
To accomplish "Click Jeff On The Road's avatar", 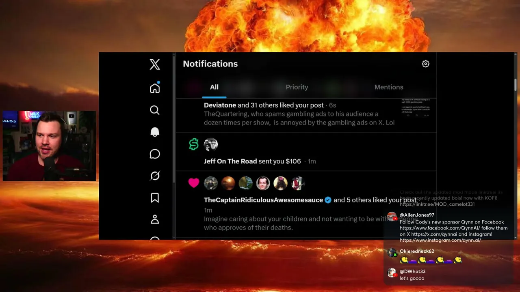I will coord(211,144).
